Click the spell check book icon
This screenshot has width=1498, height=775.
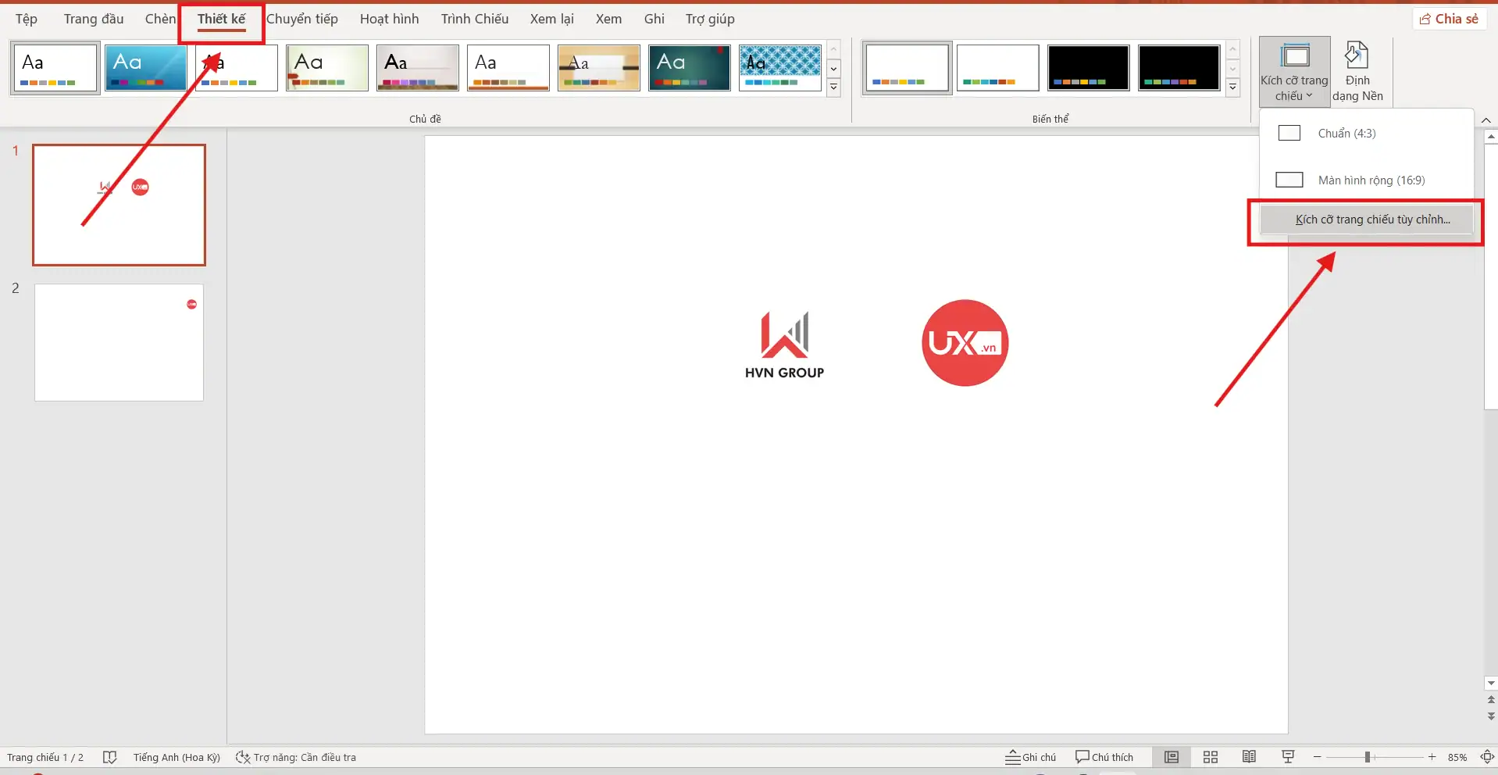(109, 757)
